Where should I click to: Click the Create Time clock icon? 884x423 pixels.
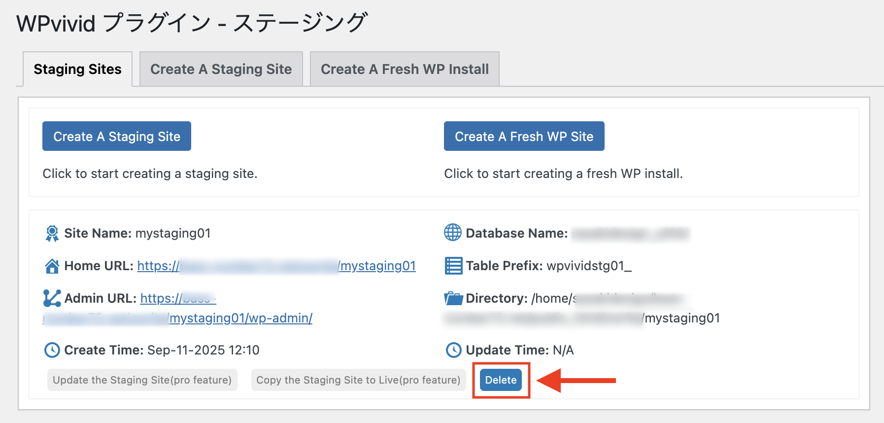pyautogui.click(x=52, y=350)
